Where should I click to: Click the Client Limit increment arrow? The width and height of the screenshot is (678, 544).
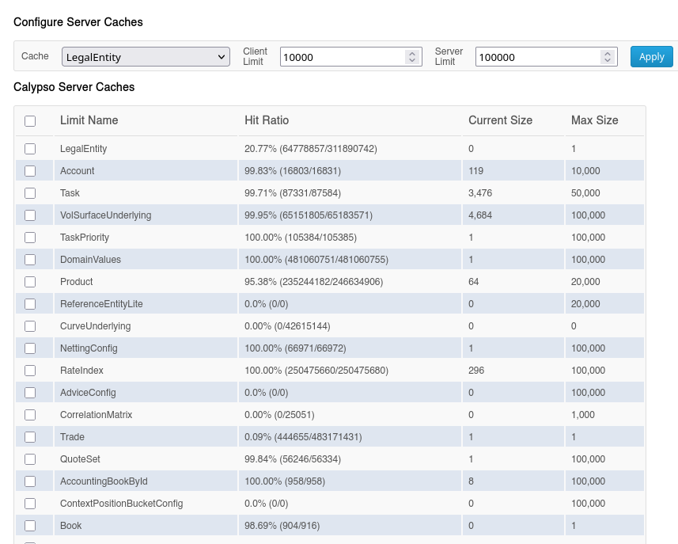pyautogui.click(x=411, y=52)
